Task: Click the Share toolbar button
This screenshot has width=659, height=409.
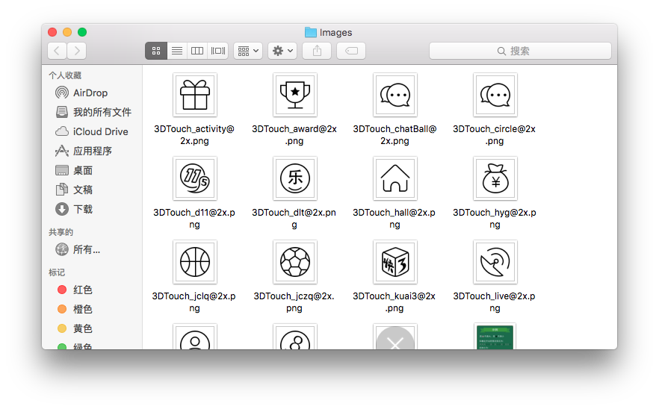Action: point(317,51)
